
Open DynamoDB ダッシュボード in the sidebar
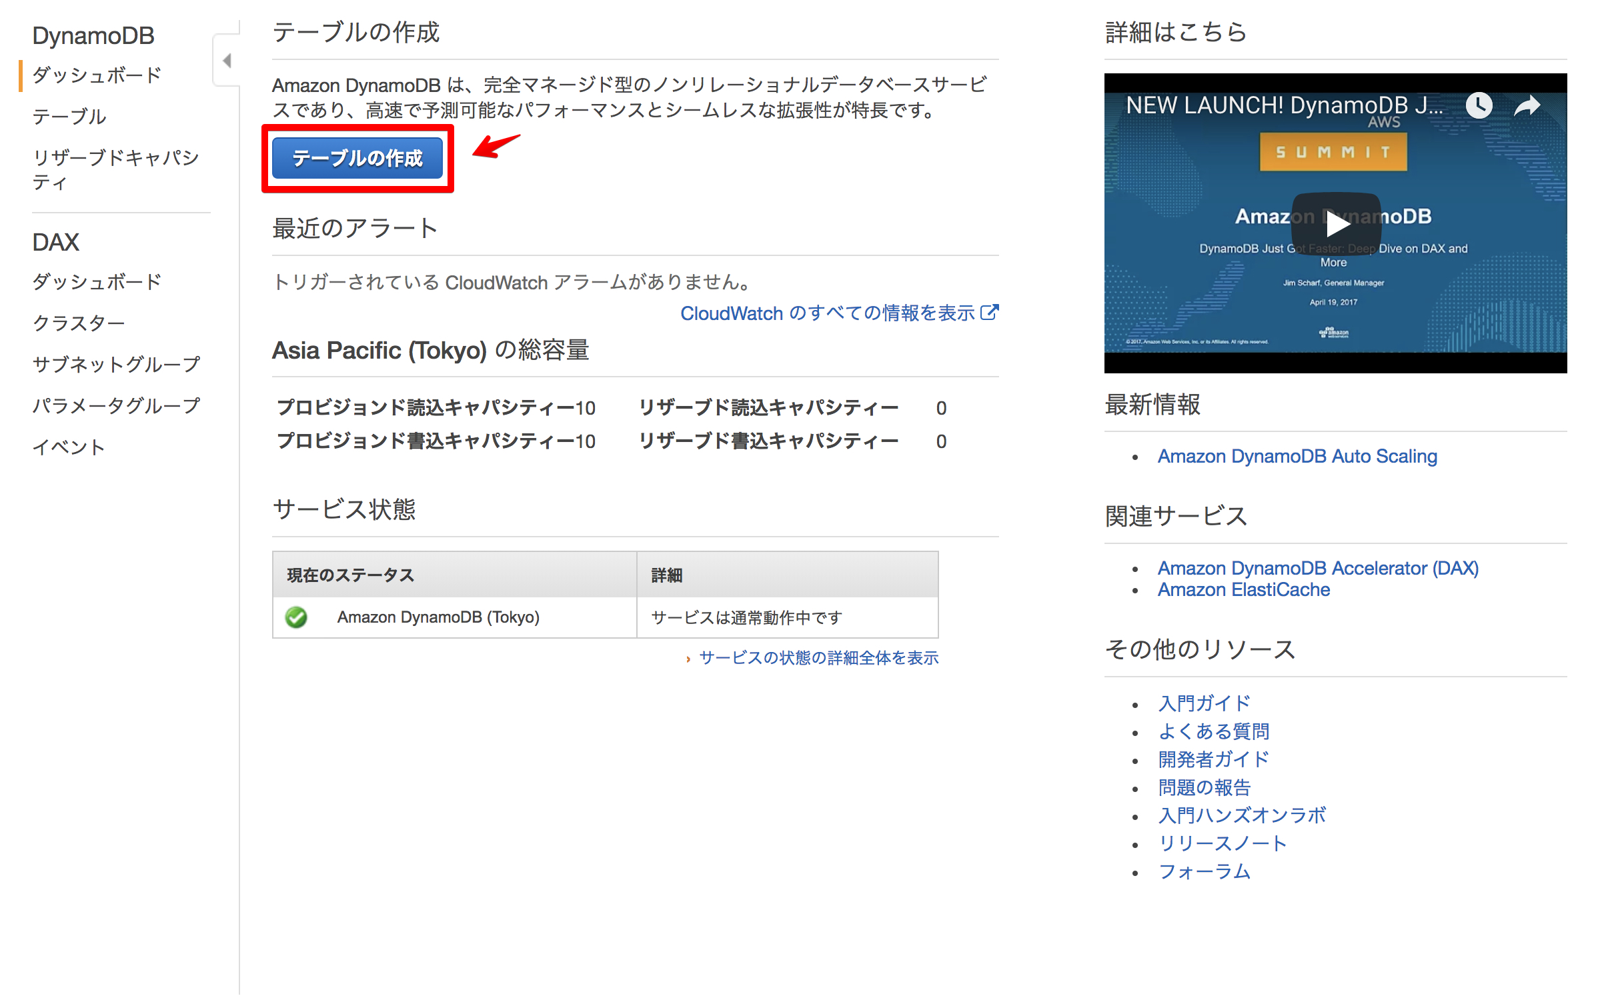point(97,75)
